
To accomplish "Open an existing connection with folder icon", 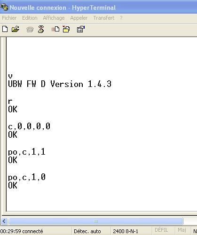I will coord(16,29).
